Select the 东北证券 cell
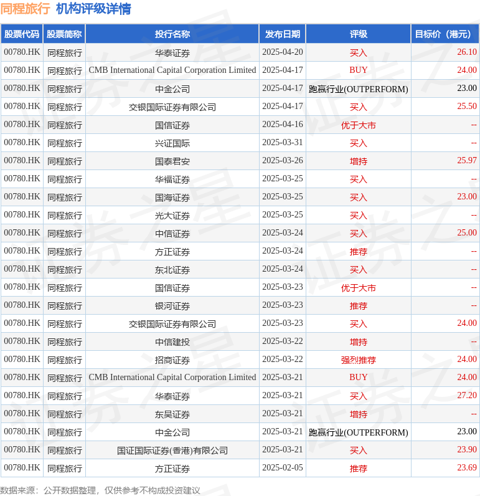This screenshot has height=496, width=480. (172, 270)
